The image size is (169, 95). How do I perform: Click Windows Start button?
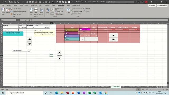click(3, 93)
